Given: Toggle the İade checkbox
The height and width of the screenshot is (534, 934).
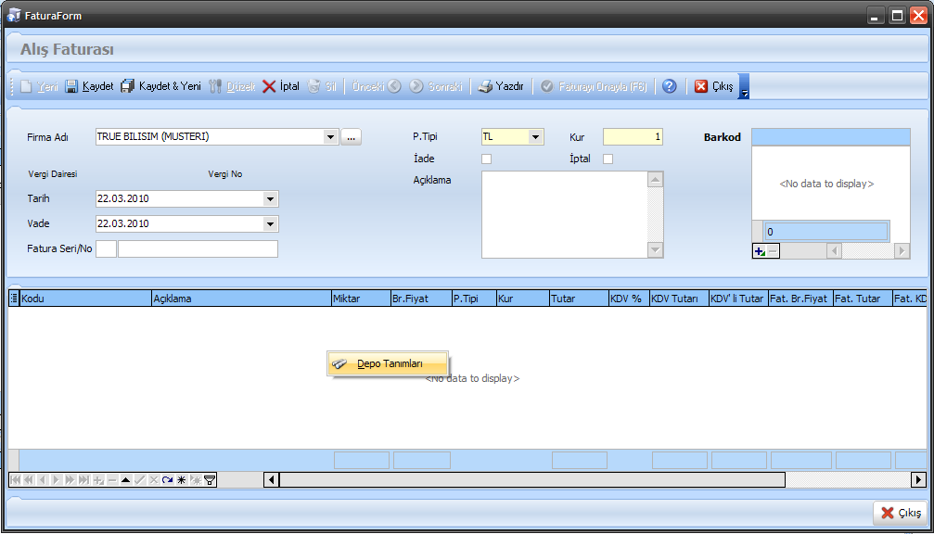Looking at the screenshot, I should [x=486, y=159].
